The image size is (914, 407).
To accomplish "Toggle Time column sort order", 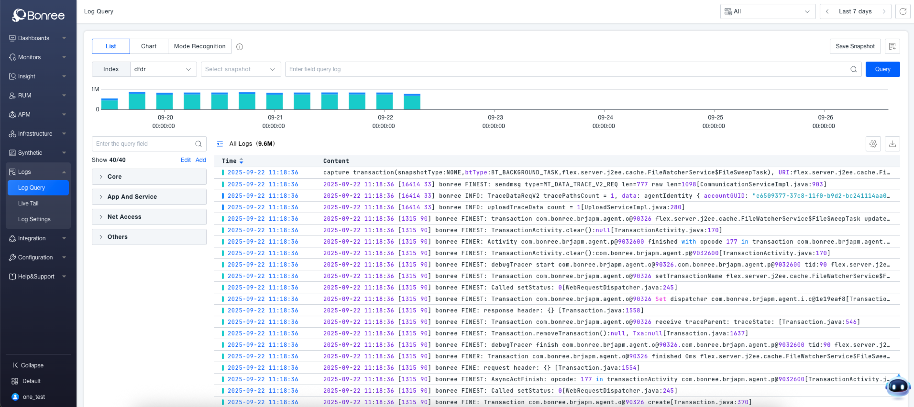I will pos(241,161).
